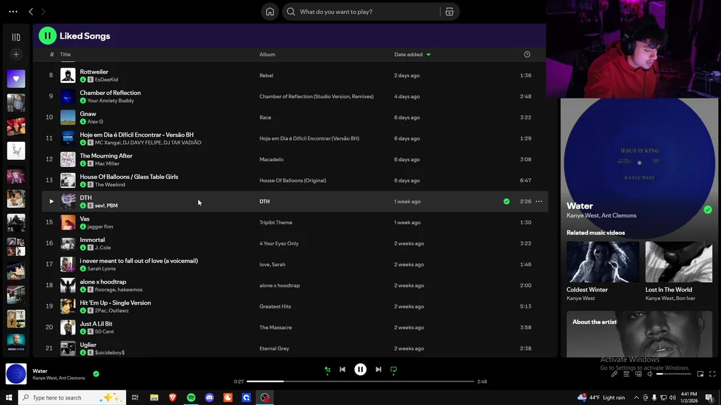Image resolution: width=721 pixels, height=405 pixels.
Task: Expand the system tray hidden icons chevron
Action: pos(637,398)
